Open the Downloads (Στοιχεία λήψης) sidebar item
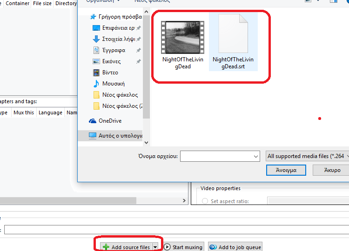This screenshot has width=349, height=251. [114, 39]
